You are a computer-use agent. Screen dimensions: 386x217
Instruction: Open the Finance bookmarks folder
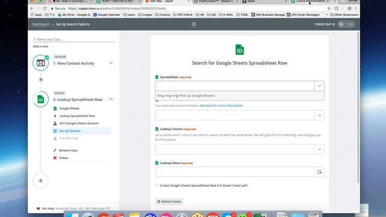click(162, 14)
